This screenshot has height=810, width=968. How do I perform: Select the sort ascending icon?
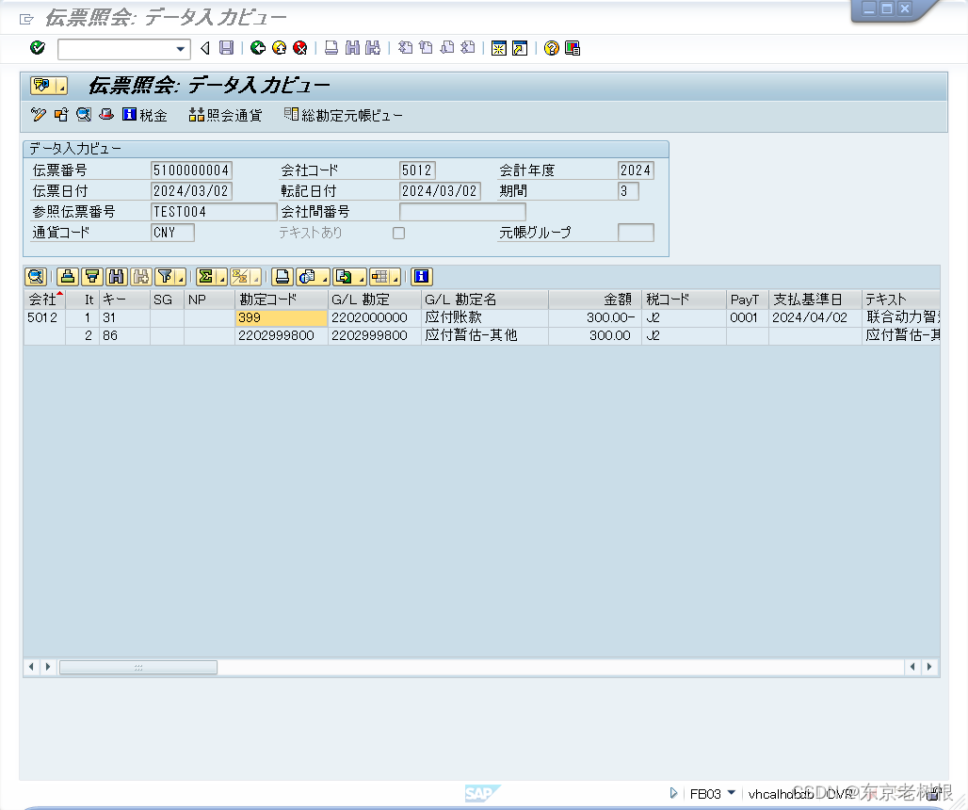click(67, 276)
